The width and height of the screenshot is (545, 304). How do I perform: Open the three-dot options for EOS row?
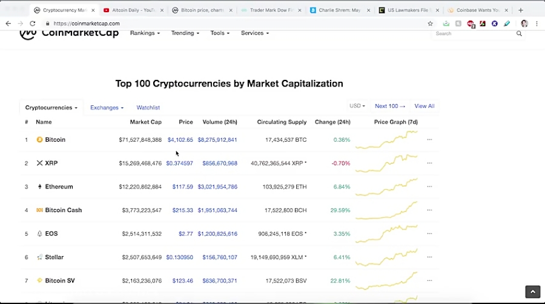pos(429,234)
